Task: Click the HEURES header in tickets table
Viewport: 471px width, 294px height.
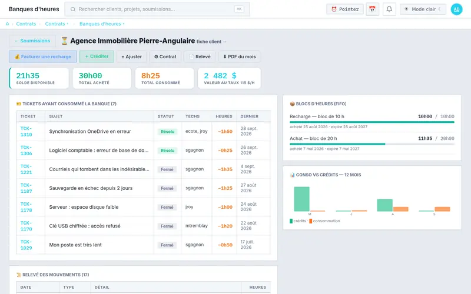Action: (x=224, y=116)
